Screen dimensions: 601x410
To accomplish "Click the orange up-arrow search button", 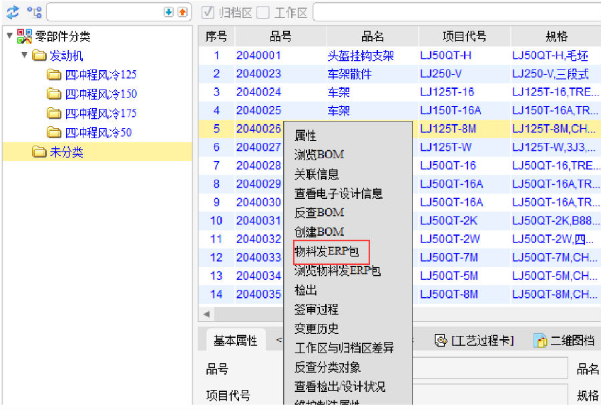I will pos(182,12).
